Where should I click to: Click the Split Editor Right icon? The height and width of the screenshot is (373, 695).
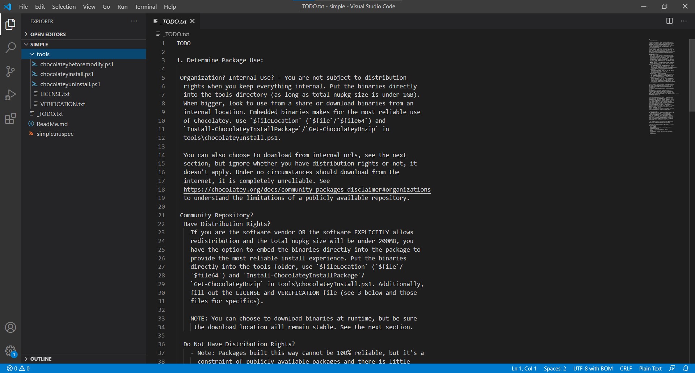point(669,21)
